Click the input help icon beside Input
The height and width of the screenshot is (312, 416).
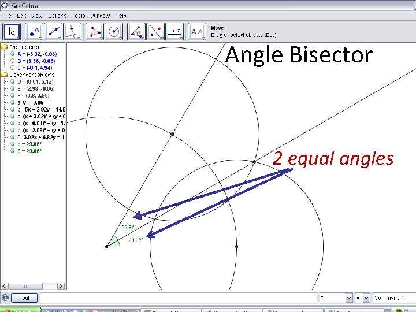coord(5,298)
